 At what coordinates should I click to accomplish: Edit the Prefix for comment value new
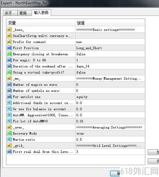[110, 42]
